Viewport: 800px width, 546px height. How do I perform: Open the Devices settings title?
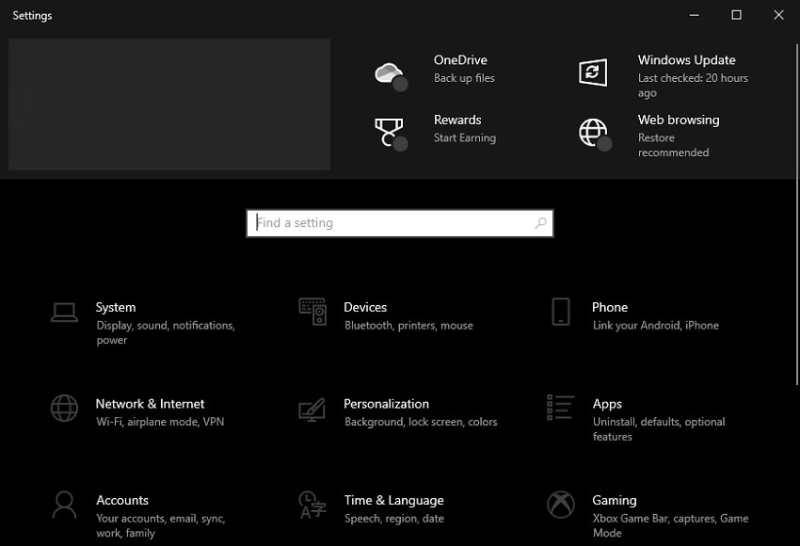coord(365,307)
